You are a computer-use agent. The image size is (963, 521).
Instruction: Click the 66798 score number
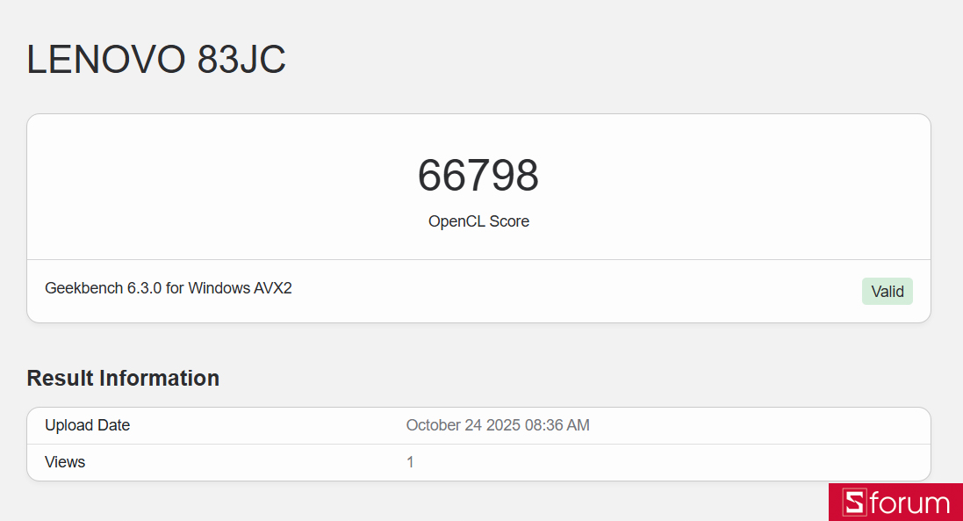click(x=478, y=176)
